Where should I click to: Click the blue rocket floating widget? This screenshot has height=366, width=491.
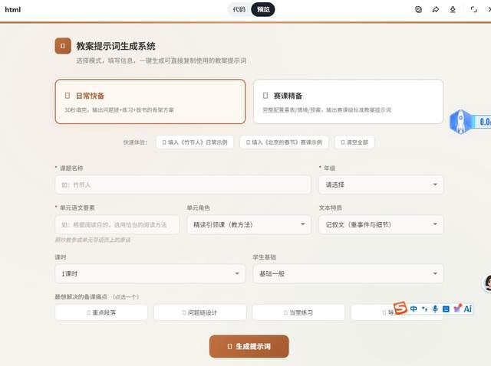pos(460,122)
